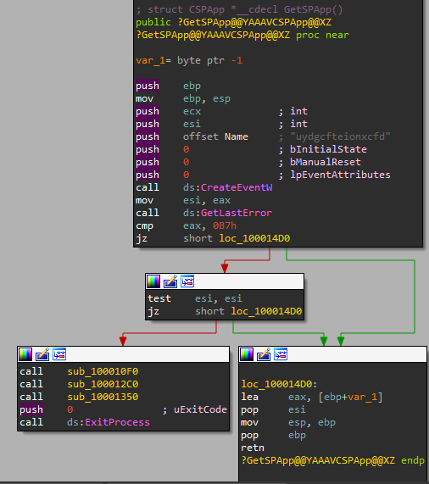Click retn instruction

pos(253,448)
